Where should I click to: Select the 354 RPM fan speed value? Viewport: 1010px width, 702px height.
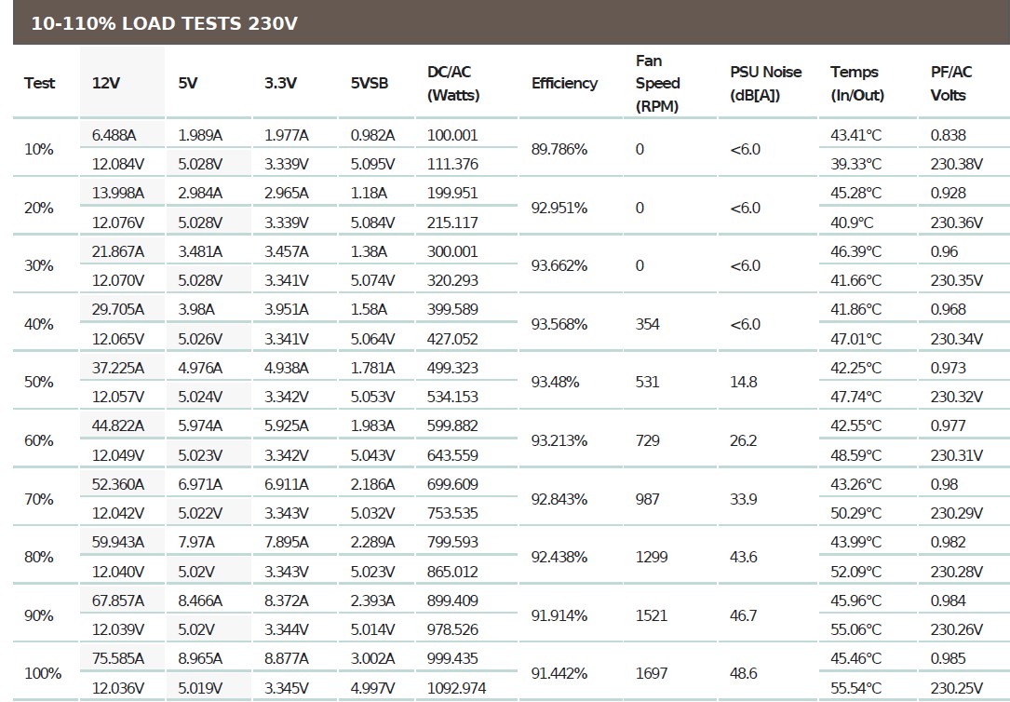[x=648, y=324]
